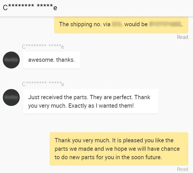Open the avatar beside "awesome. thanks."
This screenshot has width=193, height=173.
point(11,60)
